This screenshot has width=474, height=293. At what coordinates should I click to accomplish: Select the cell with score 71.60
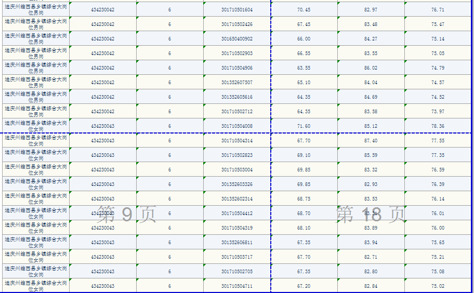coord(304,126)
